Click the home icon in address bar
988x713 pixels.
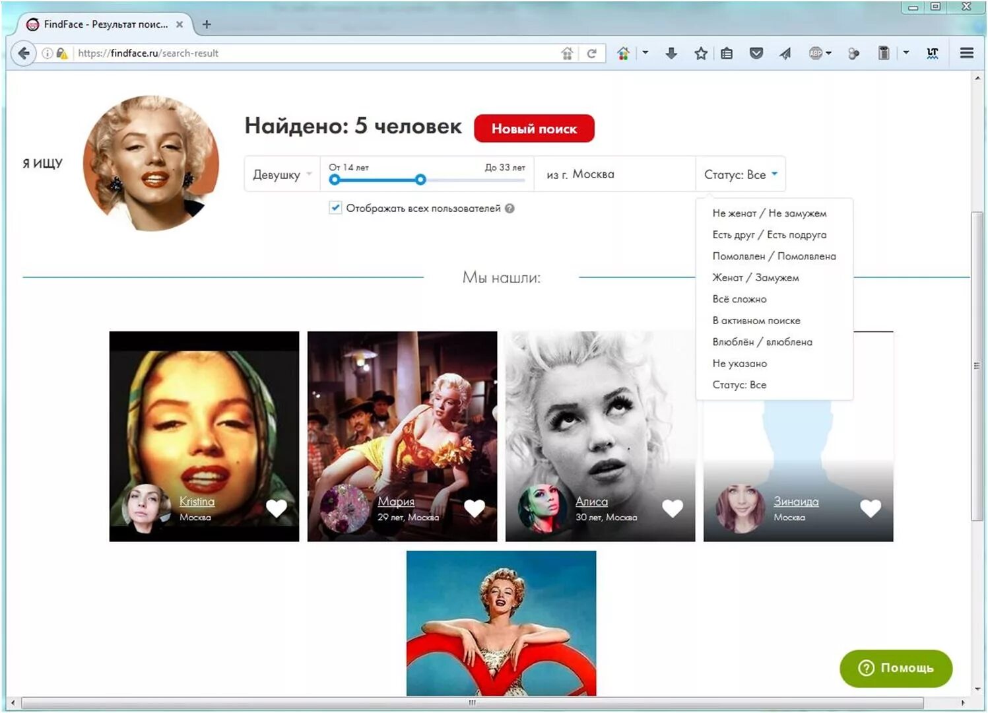click(567, 53)
